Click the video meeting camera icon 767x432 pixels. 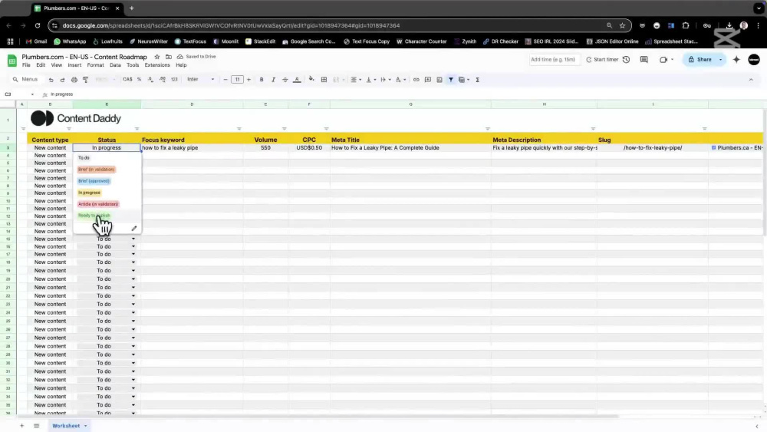click(x=665, y=60)
